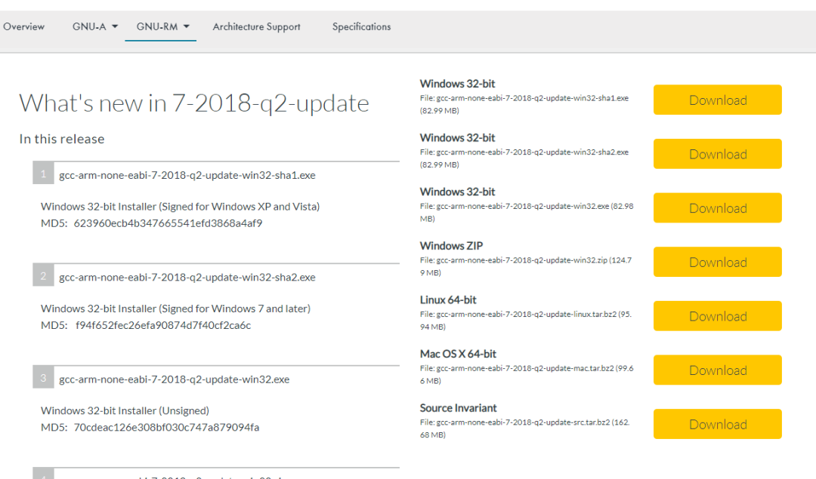This screenshot has width=816, height=479.
Task: Click file name ending linux.tar.bz2
Action: pyautogui.click(x=526, y=320)
